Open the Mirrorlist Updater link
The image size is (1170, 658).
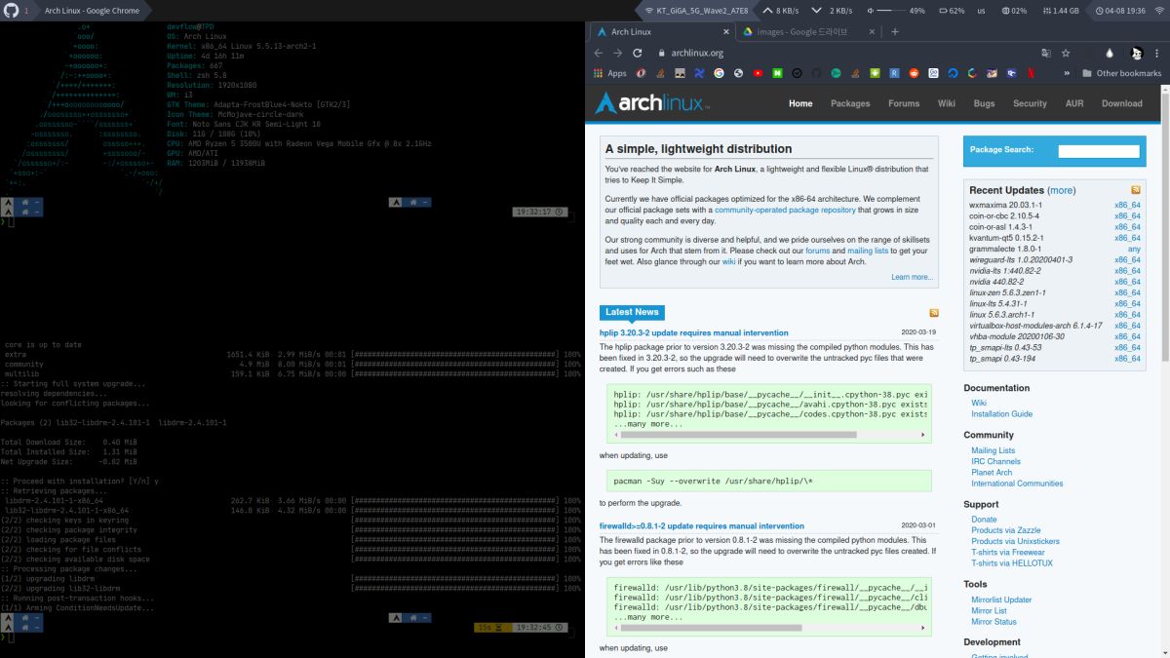1001,600
